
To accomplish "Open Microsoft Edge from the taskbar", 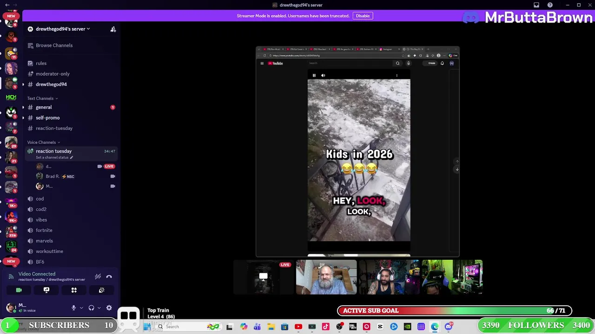I will tap(435, 327).
